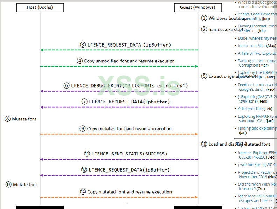Click the 'Windows boots up' step text
The height and width of the screenshot is (209, 277).
pyautogui.click(x=227, y=18)
